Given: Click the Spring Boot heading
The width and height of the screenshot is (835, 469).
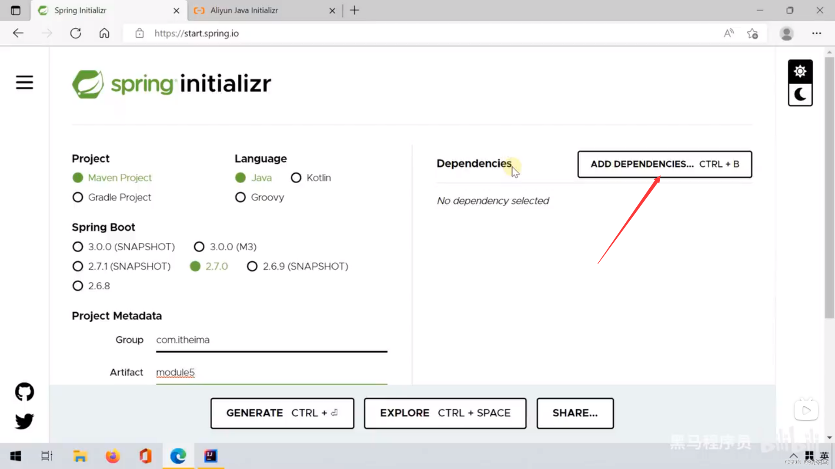Looking at the screenshot, I should 104,227.
